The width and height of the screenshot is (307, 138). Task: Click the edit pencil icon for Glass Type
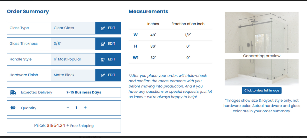pos(103,28)
